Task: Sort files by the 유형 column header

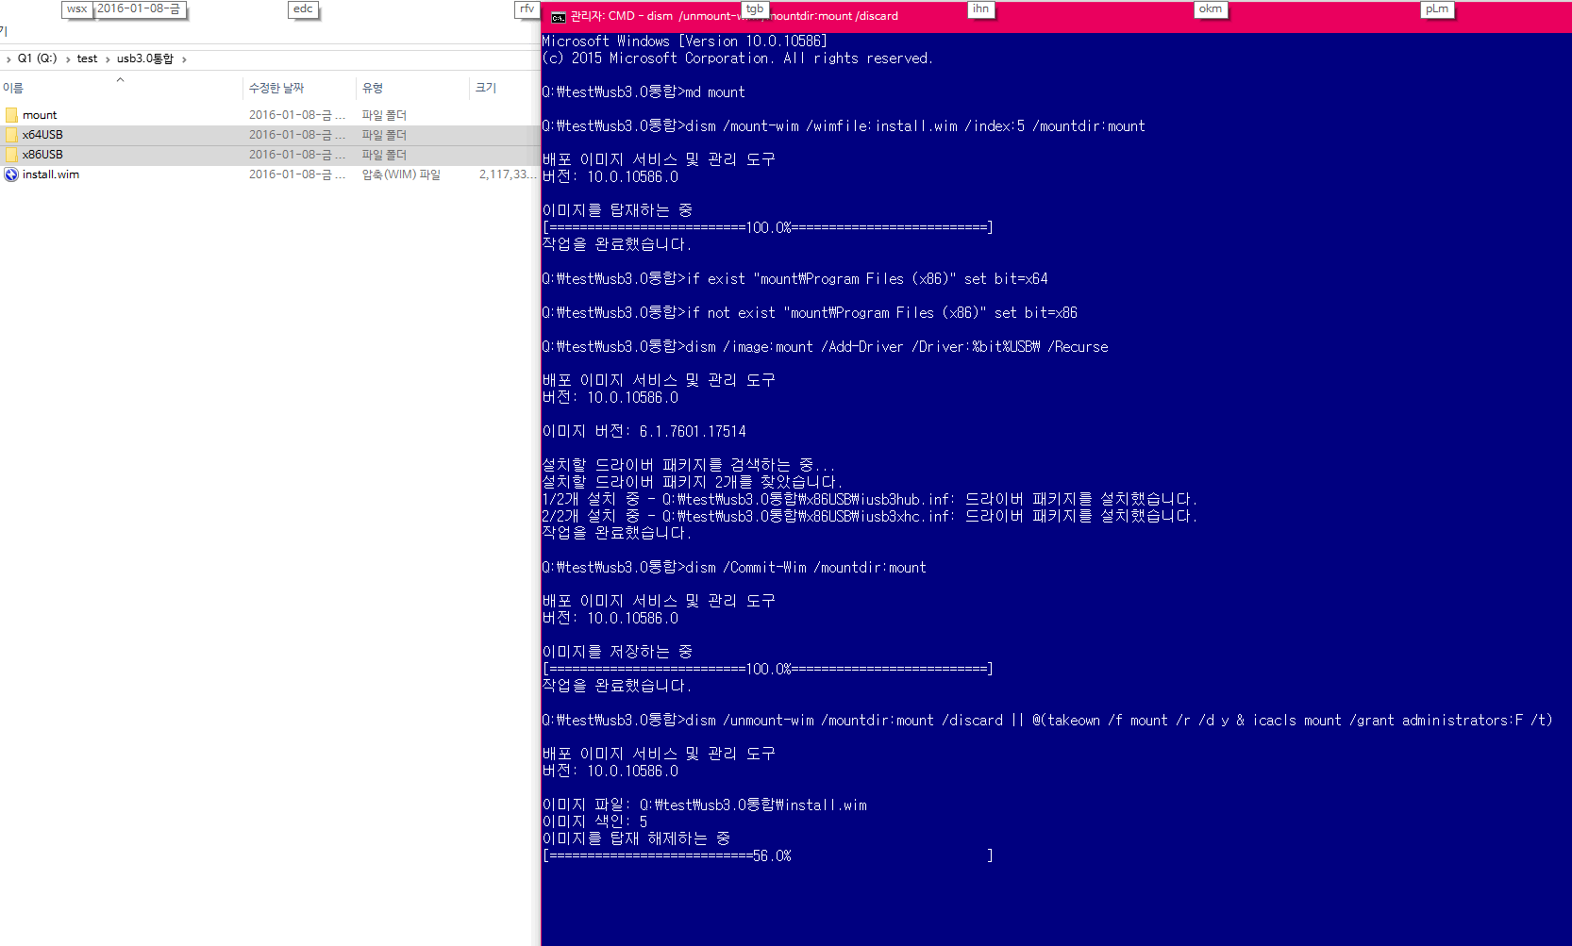Action: click(373, 88)
